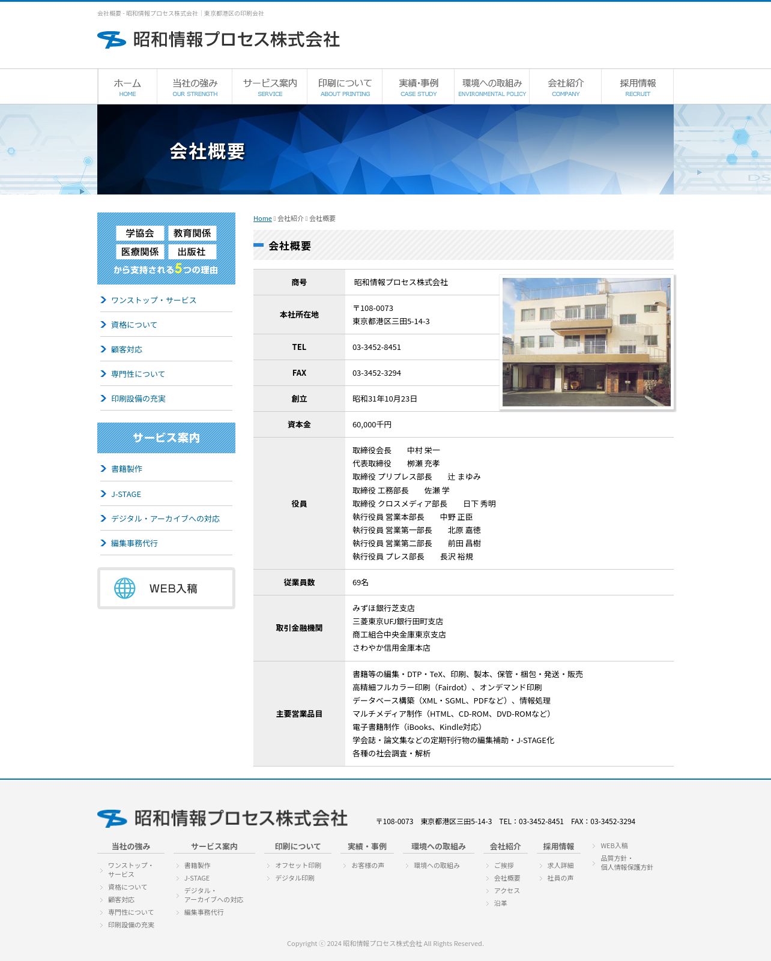Click chevron beside ワンストップ・サービス in sidebar
Viewport: 771px width, 961px height.
click(x=103, y=300)
